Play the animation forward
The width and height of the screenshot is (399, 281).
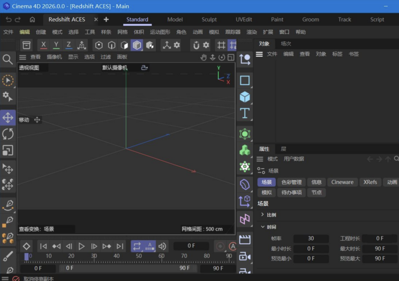(x=81, y=246)
